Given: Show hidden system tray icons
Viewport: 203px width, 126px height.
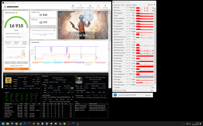Looking at the screenshot, I should coord(184,124).
